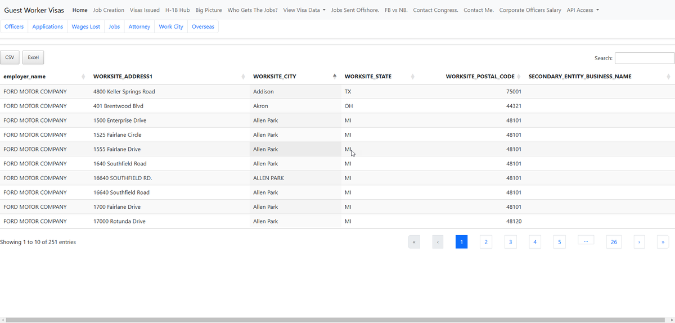The height and width of the screenshot is (323, 675).
Task: Select the 4800 Keller Springs Road cell
Action: coord(170,91)
